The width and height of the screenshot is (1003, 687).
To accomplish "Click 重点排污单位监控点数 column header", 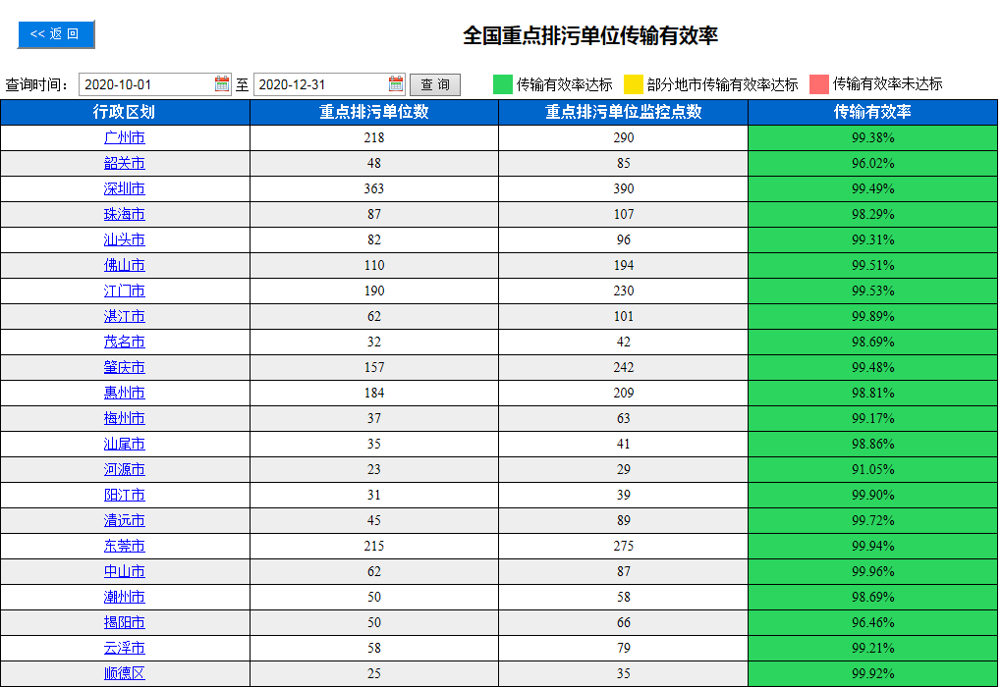I will point(624,113).
